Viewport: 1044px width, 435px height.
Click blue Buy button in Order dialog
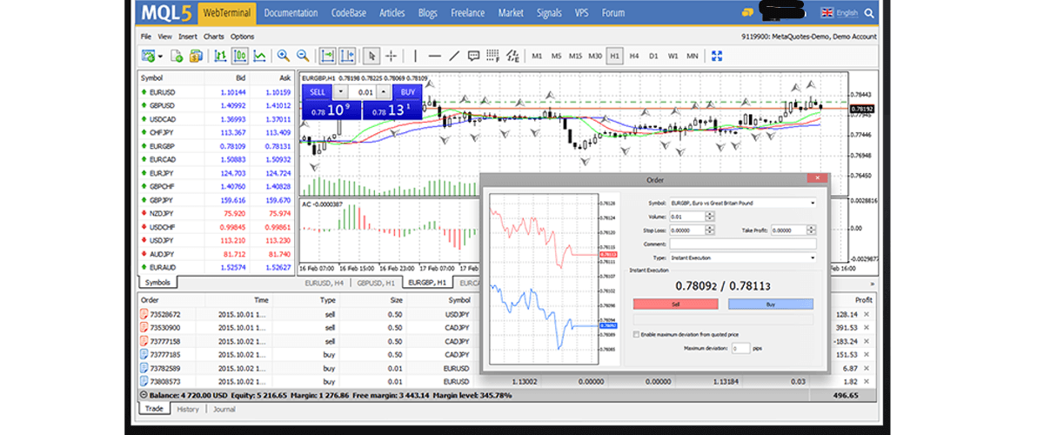771,304
